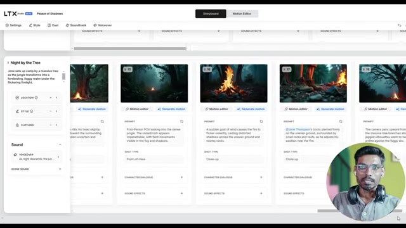Open Motion editor for campfire close-up shot

(x=216, y=109)
